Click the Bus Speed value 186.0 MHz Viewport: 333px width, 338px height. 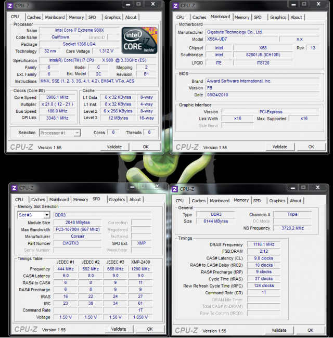coord(57,111)
